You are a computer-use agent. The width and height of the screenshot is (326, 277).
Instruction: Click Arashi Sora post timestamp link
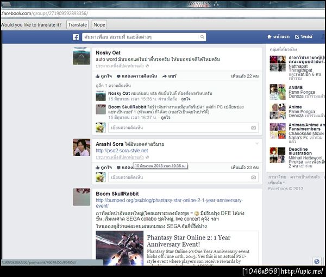(x=120, y=157)
